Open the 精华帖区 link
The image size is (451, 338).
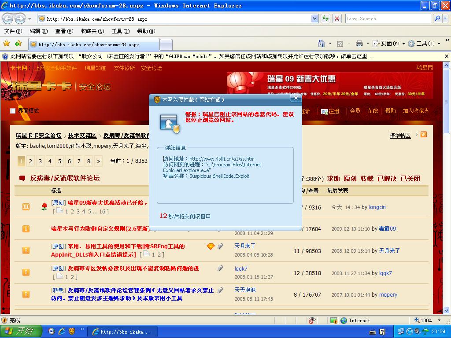400,135
